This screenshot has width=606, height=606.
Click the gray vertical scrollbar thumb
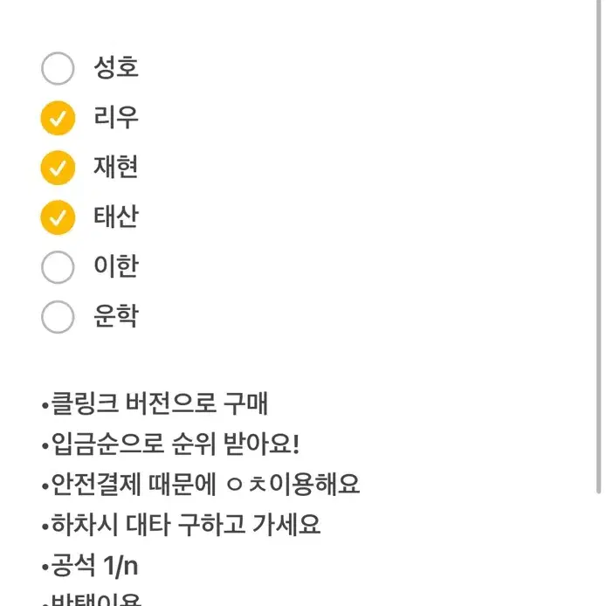pyautogui.click(x=599, y=246)
